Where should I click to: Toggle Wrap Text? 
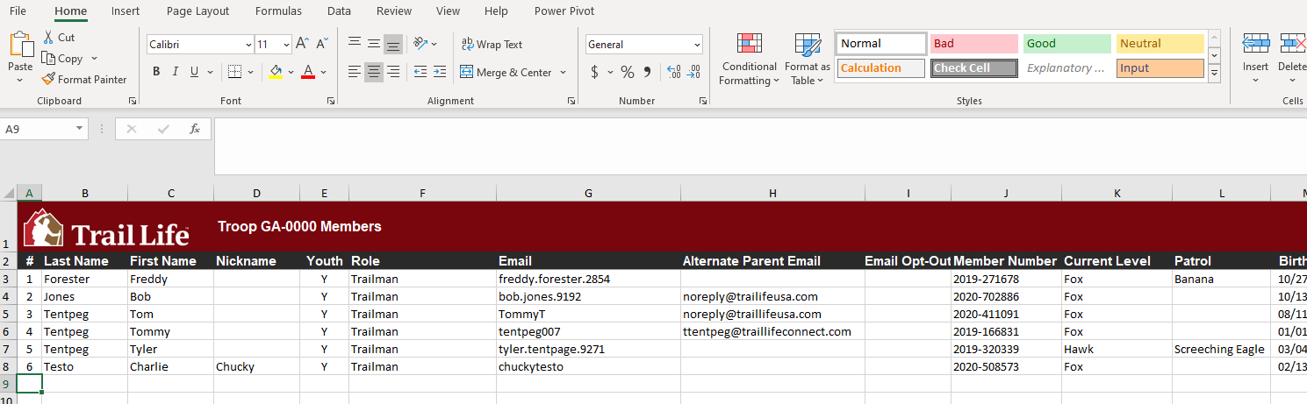[x=492, y=45]
